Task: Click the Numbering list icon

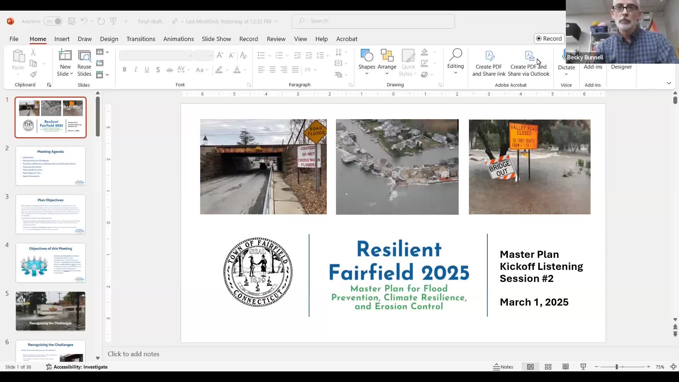Action: pyautogui.click(x=279, y=55)
